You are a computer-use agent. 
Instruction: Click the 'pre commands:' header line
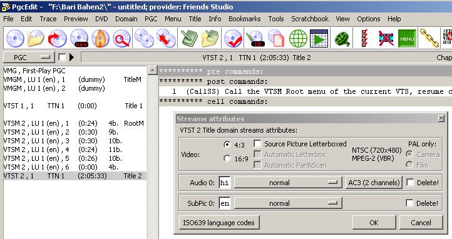pyautogui.click(x=306, y=71)
